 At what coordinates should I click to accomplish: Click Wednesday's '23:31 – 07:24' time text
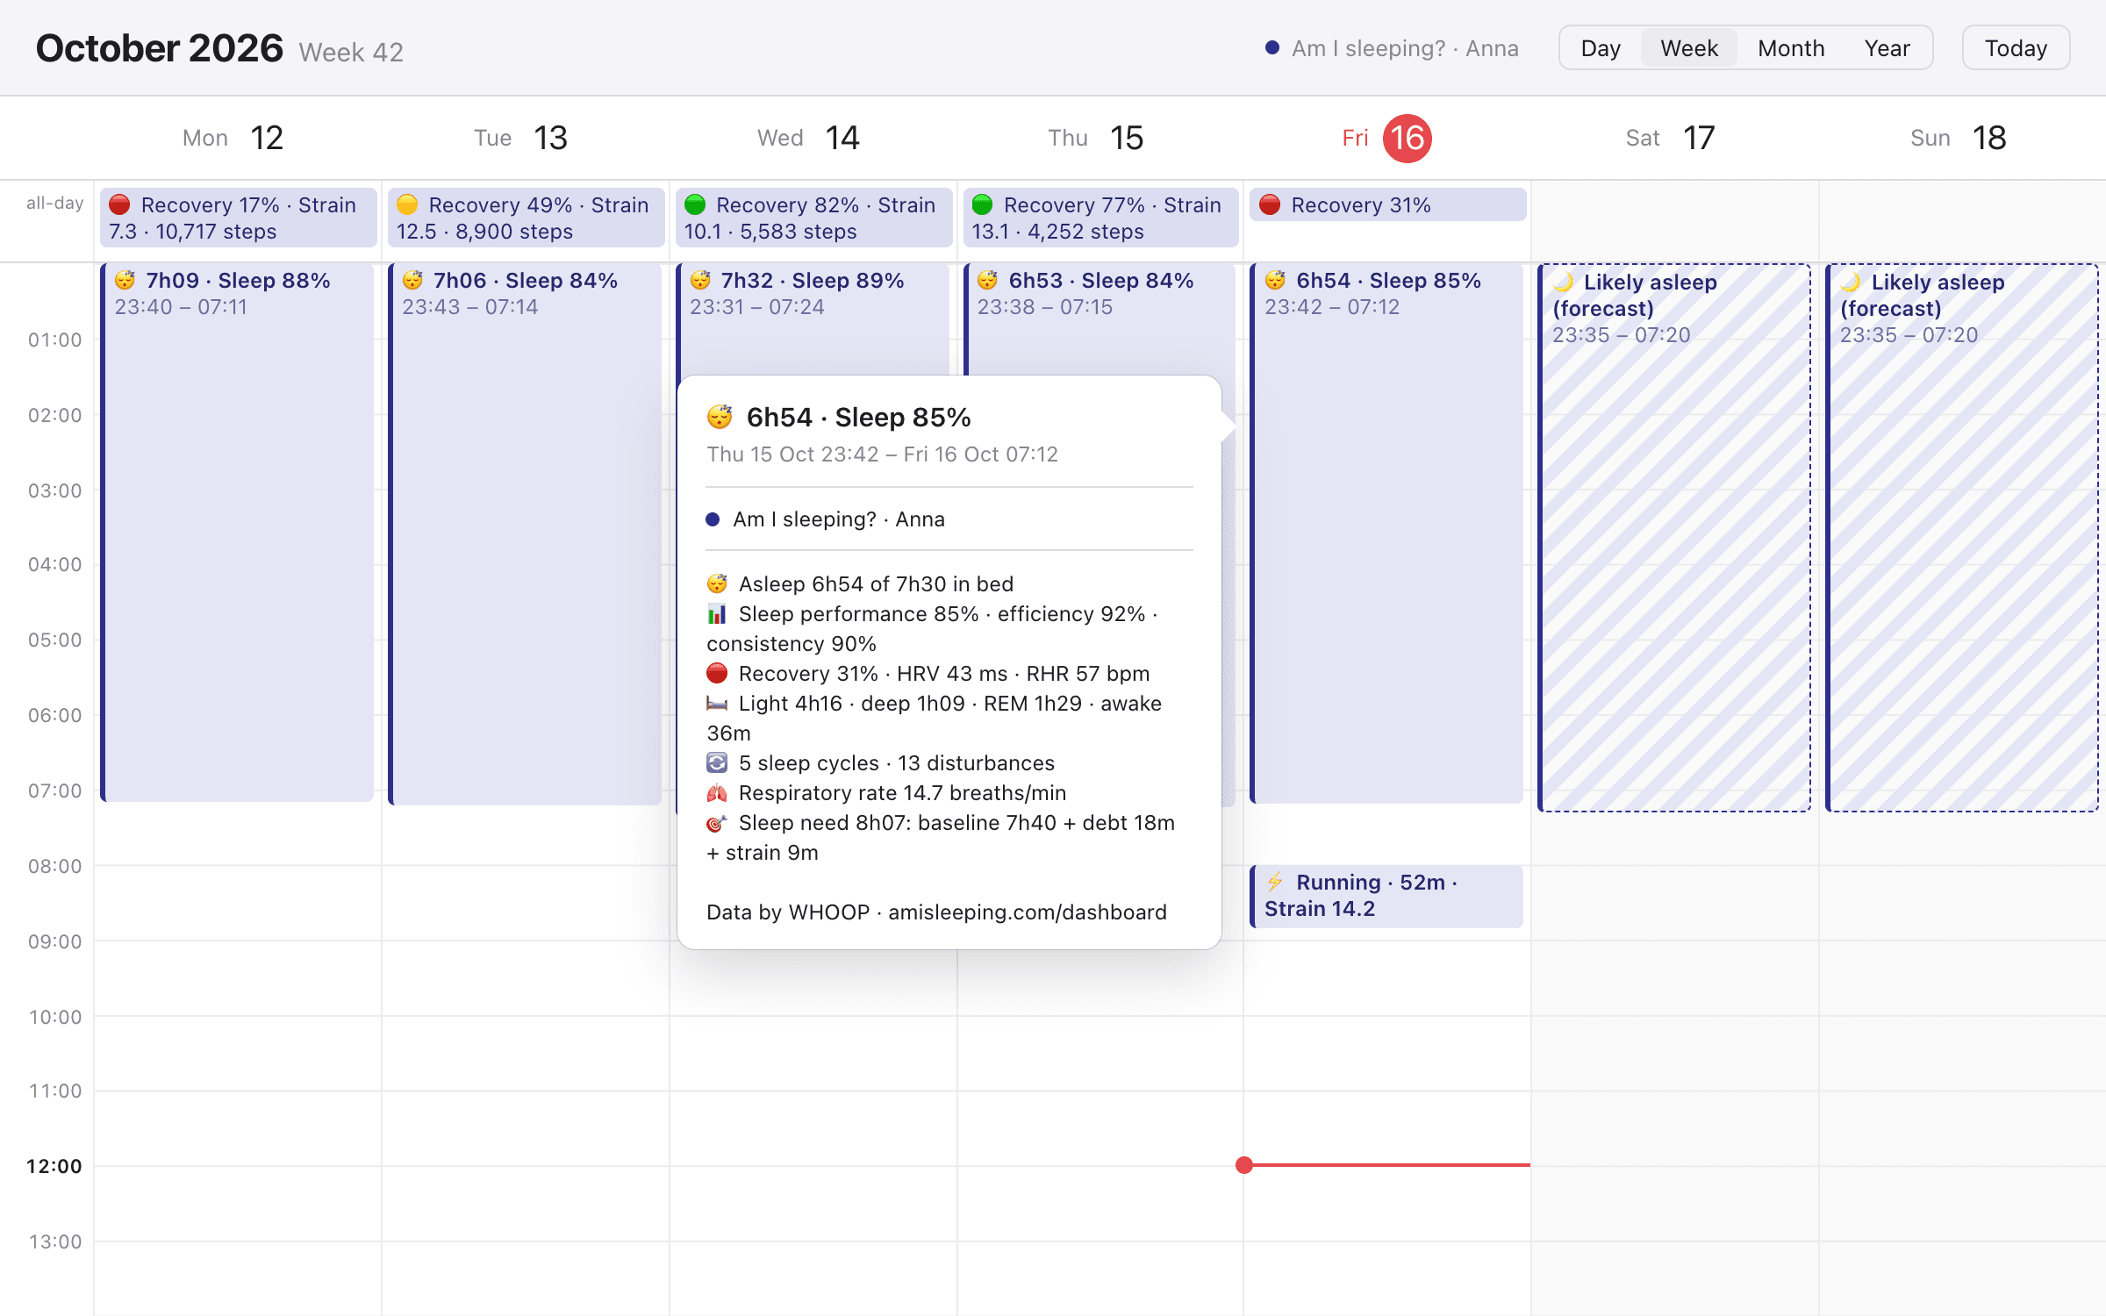[x=757, y=307]
